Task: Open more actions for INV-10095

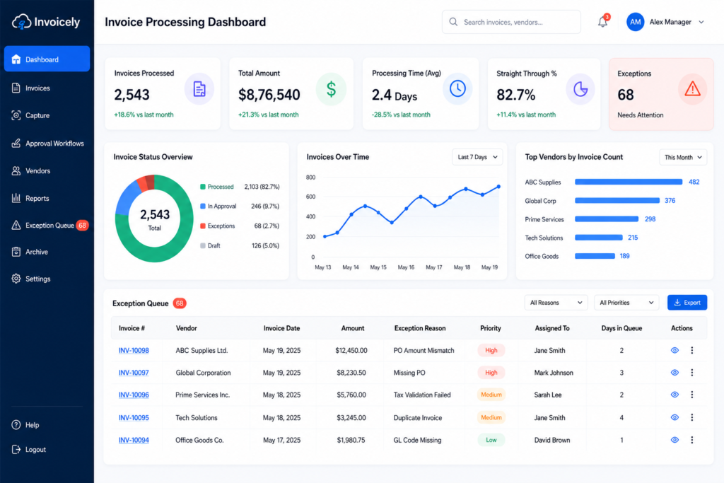Action: [x=691, y=417]
